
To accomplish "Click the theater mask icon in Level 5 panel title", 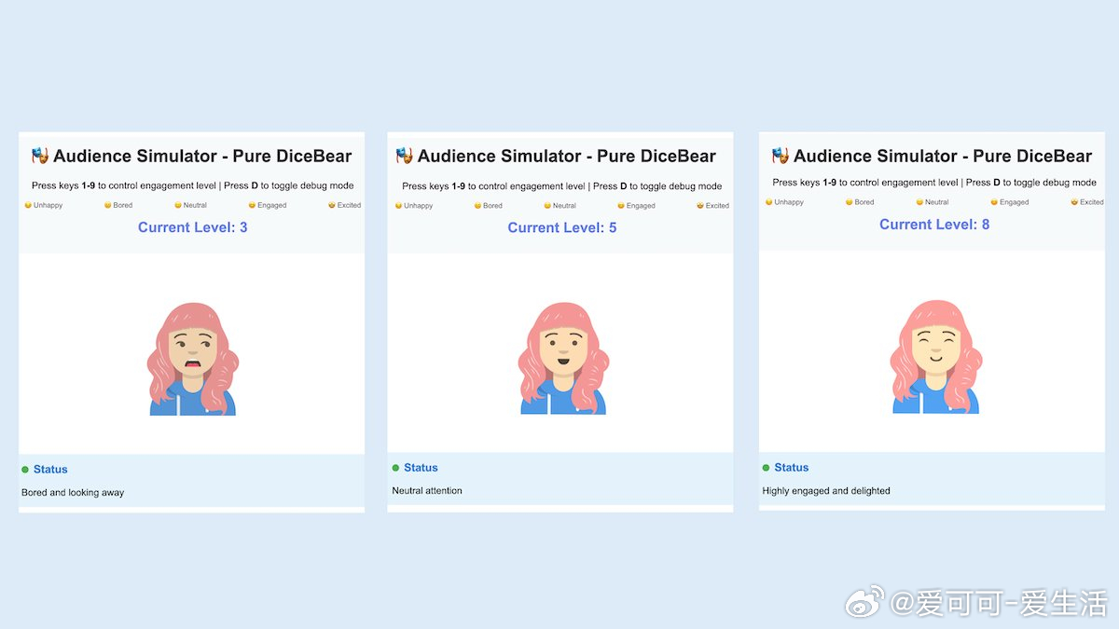I will tap(404, 156).
